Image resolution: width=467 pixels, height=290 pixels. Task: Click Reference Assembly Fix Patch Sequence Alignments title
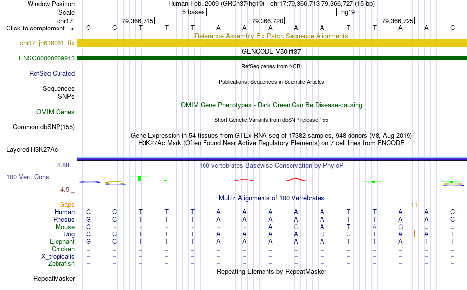click(271, 36)
